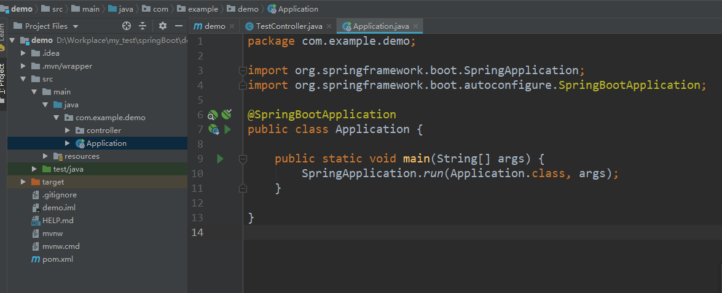Toggle code fold on the main method
Image resolution: width=722 pixels, height=293 pixels.
243,159
